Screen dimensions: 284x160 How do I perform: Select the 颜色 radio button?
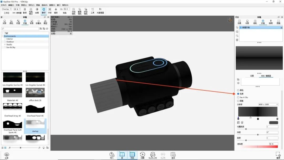pos(238,90)
